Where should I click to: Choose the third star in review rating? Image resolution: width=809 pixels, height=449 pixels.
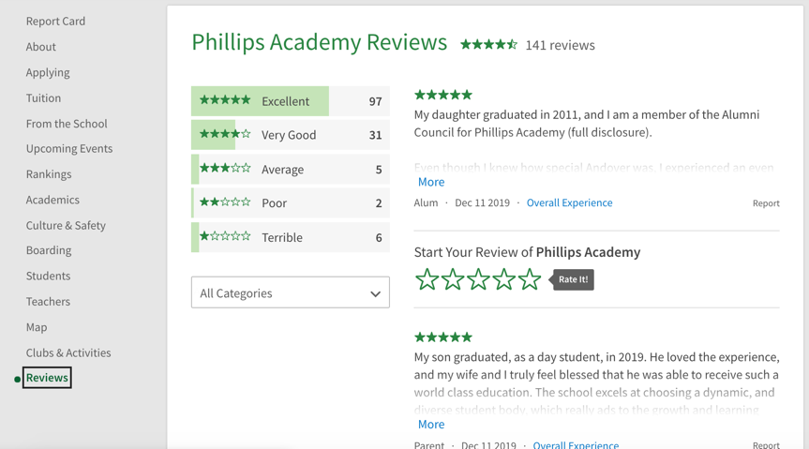click(478, 279)
